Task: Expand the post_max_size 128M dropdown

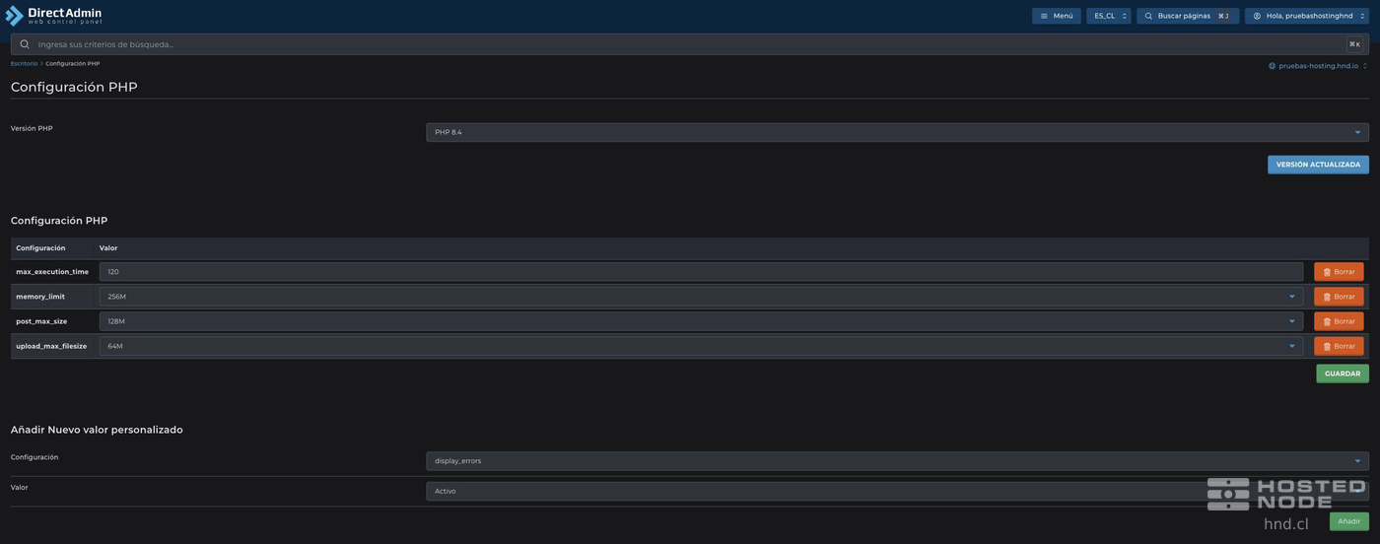Action: pyautogui.click(x=701, y=321)
